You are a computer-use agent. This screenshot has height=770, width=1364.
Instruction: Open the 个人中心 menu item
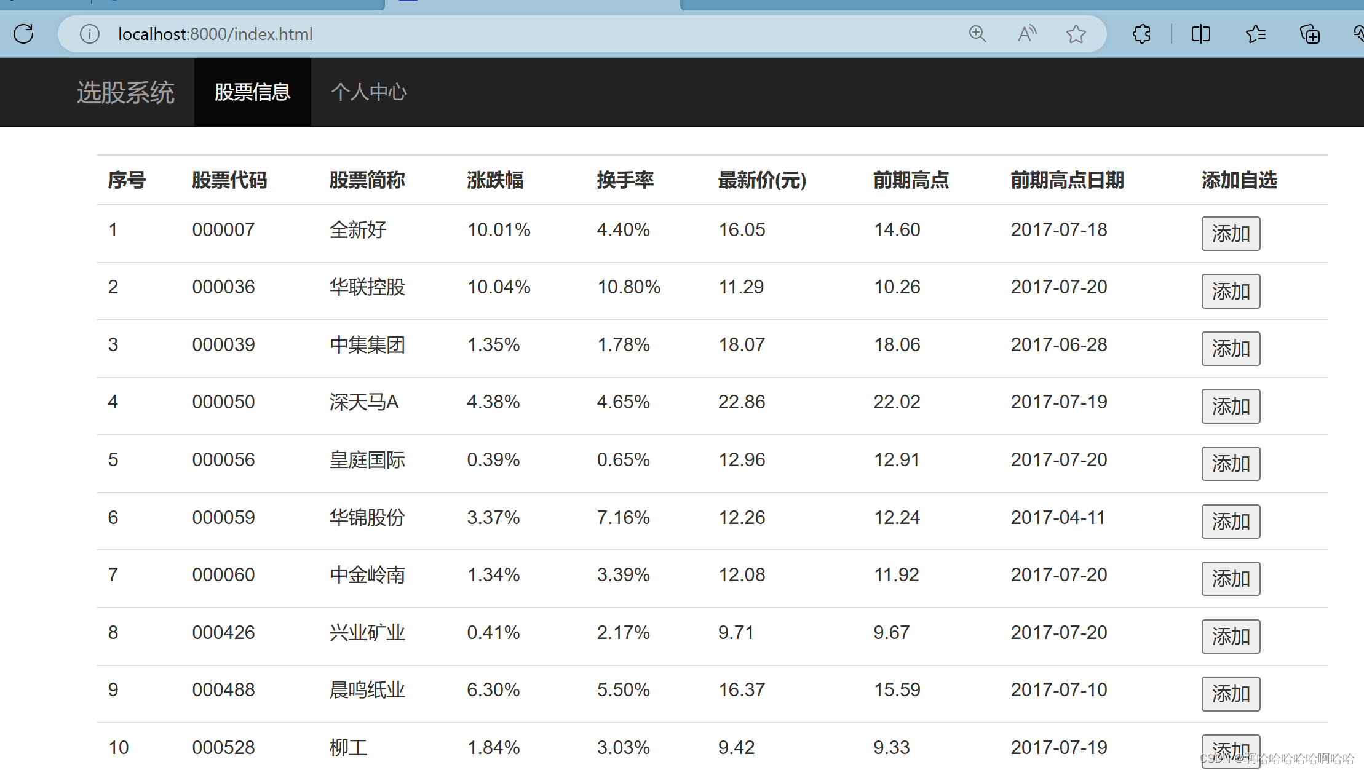click(369, 93)
